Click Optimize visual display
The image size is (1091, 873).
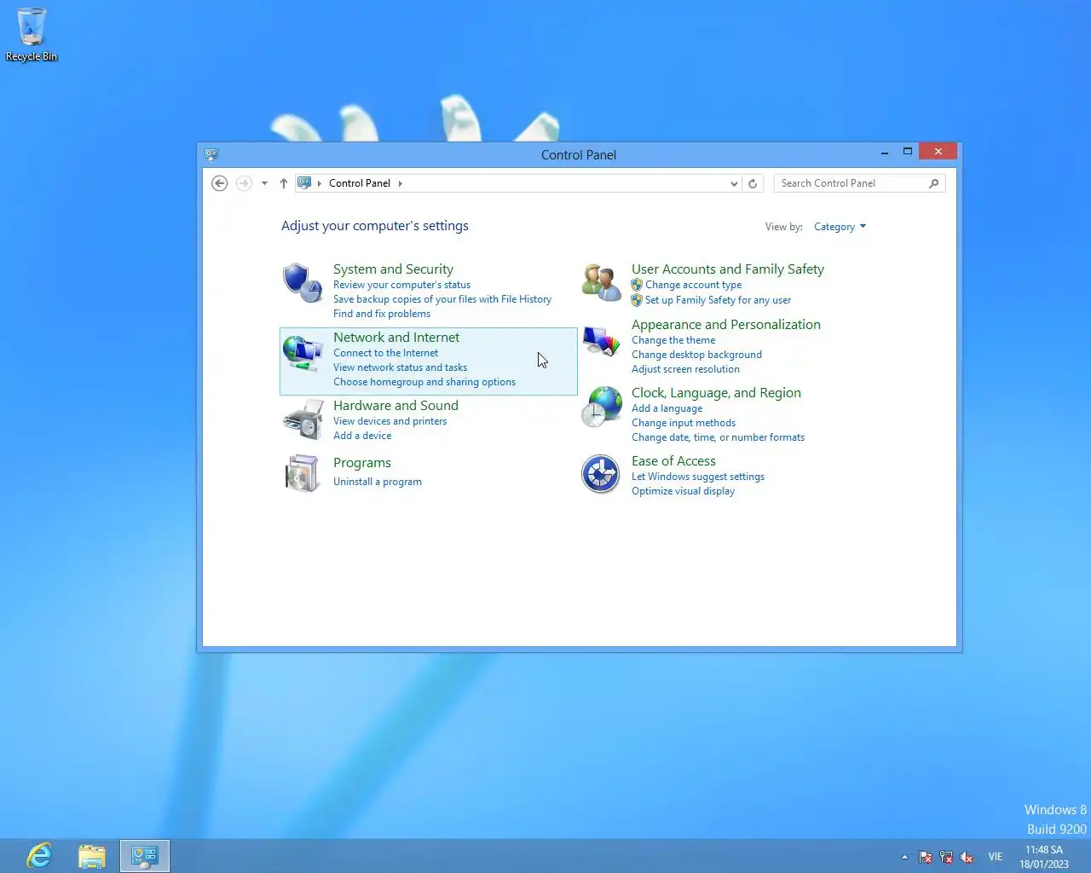point(683,491)
